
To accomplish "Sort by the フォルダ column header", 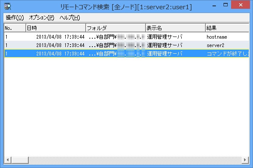I will point(116,28).
